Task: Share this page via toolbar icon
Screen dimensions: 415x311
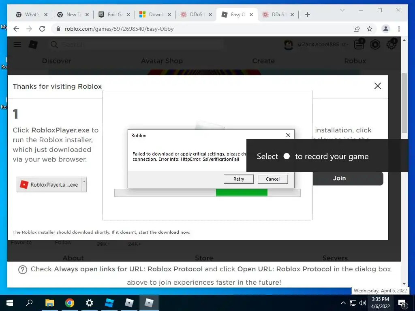Action: pos(357,29)
